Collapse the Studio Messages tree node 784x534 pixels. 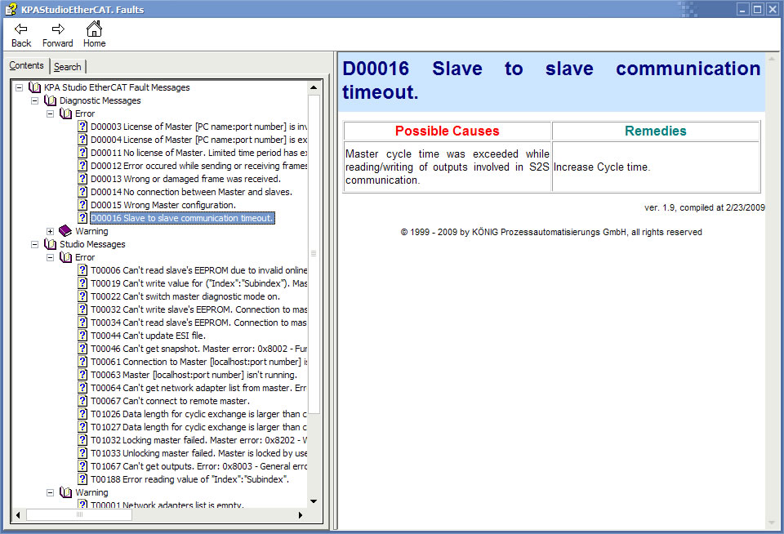pyautogui.click(x=35, y=244)
